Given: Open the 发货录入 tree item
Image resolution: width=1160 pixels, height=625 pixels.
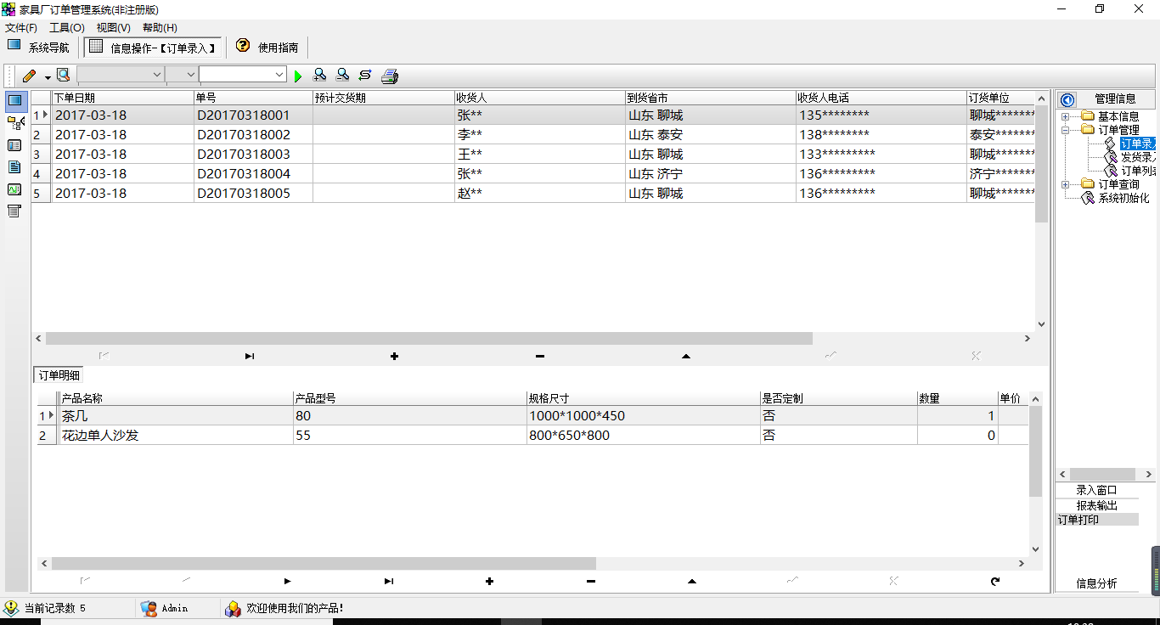Looking at the screenshot, I should [x=1138, y=157].
